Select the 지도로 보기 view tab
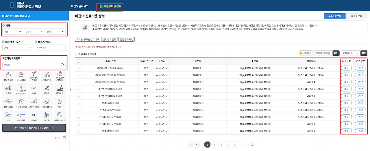 pyautogui.click(x=356, y=16)
